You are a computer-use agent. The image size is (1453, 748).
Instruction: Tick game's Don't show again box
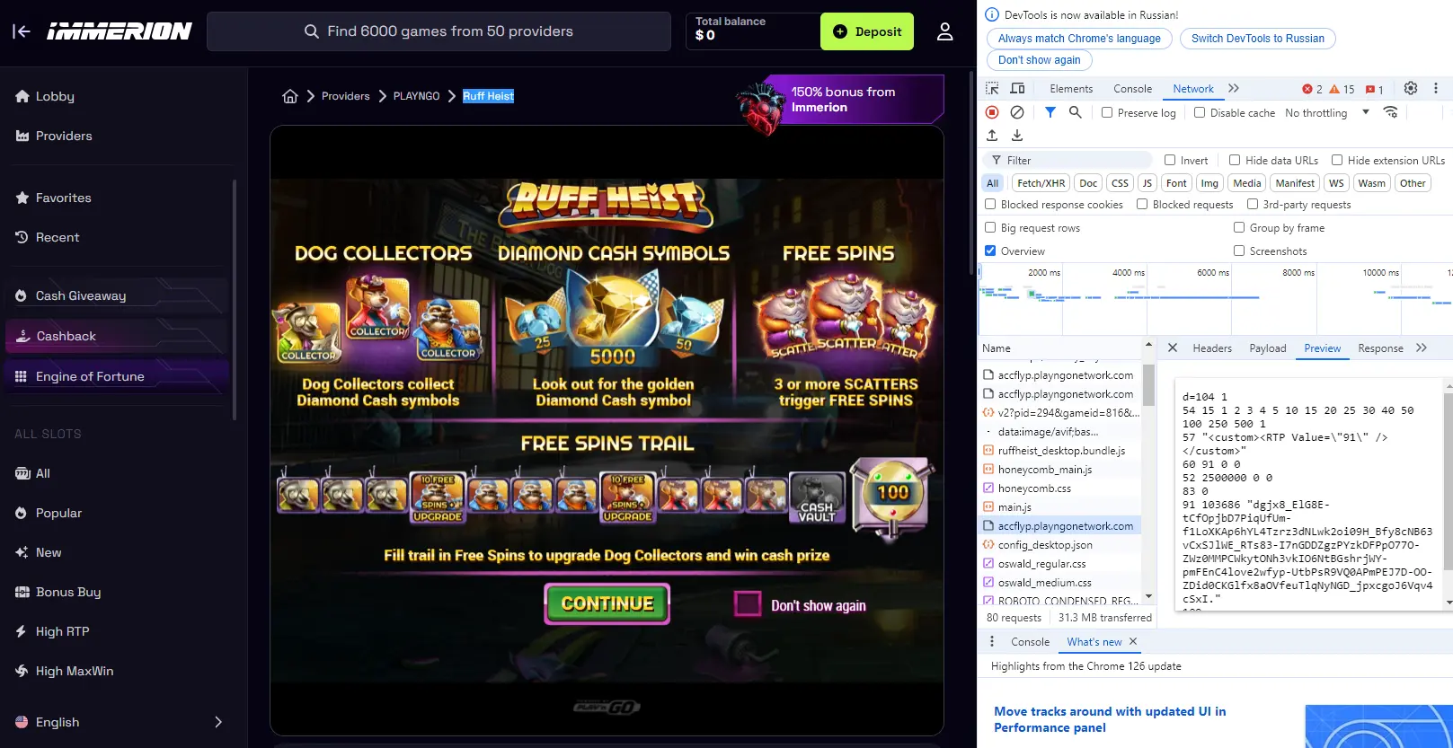coord(748,604)
